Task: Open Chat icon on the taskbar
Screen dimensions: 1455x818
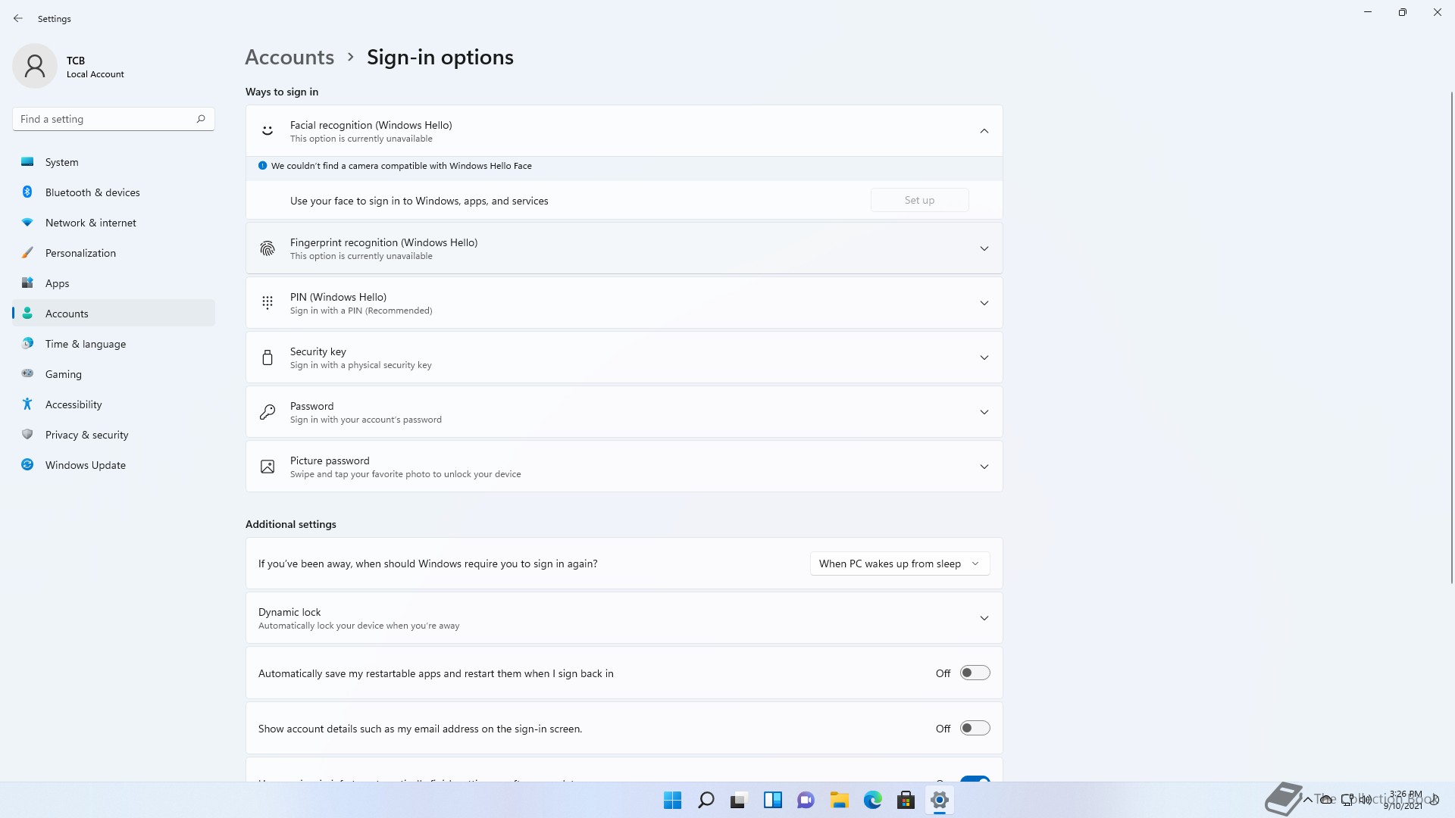Action: [806, 800]
